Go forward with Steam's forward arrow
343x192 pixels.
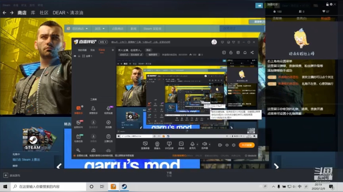[x=11, y=13]
